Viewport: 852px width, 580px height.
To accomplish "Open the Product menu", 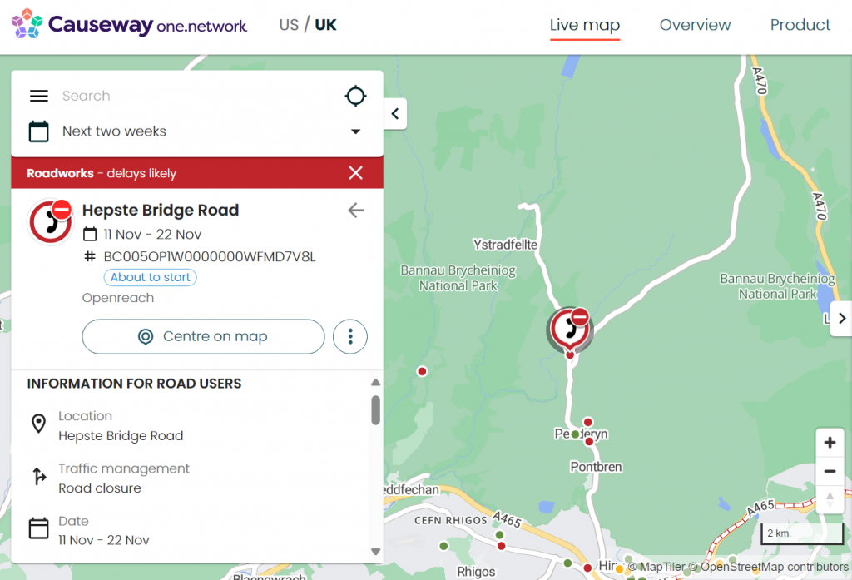I will tap(800, 25).
